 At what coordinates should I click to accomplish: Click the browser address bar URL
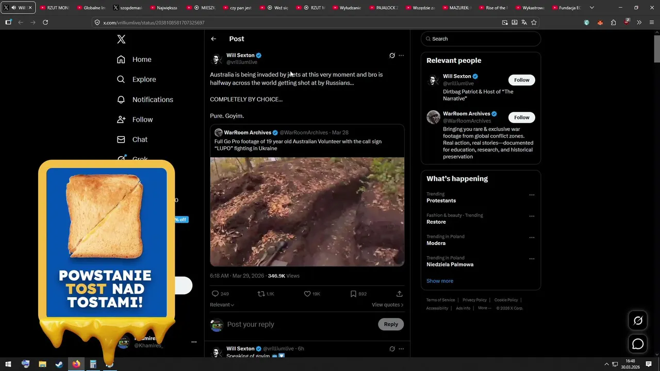pos(154,23)
